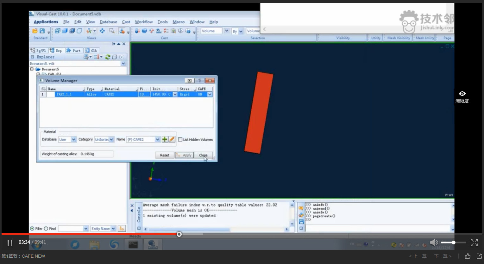The image size is (484, 264).
Task: Open the Workflow menu
Action: tap(144, 22)
